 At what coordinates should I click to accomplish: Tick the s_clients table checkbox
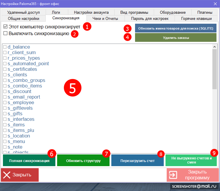coord(5,75)
